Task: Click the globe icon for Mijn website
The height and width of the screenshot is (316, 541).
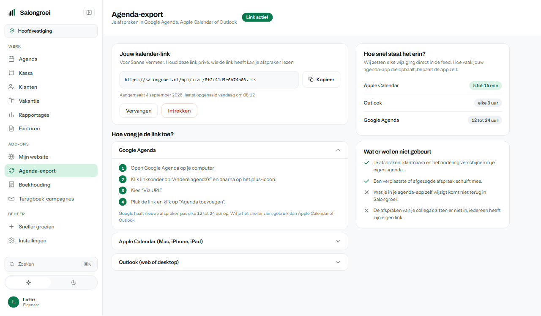Action: pos(11,157)
